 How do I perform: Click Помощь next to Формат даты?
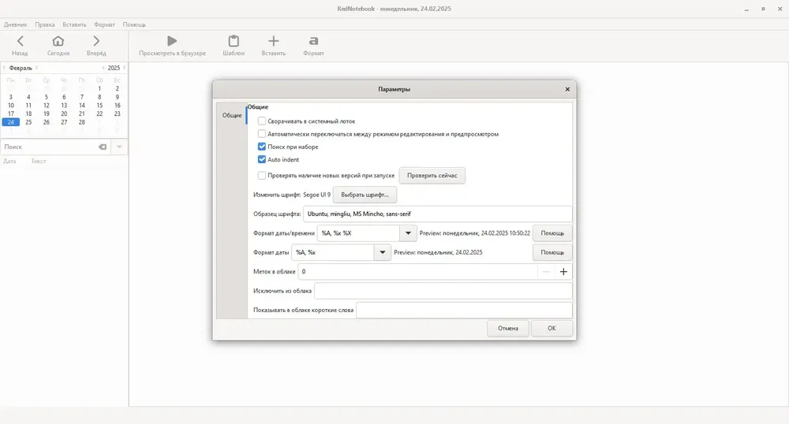tap(552, 252)
